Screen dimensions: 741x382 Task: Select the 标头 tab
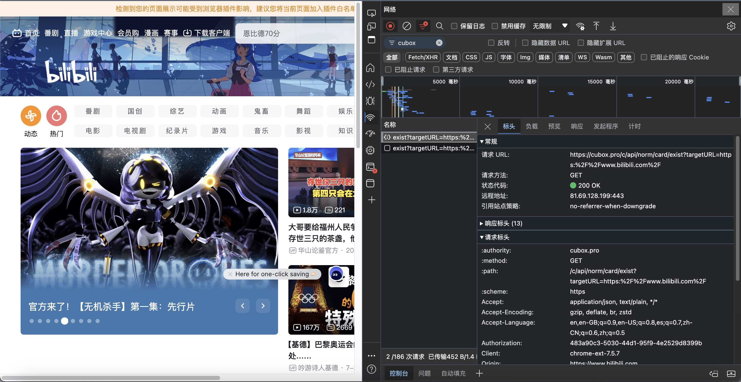[x=509, y=126]
